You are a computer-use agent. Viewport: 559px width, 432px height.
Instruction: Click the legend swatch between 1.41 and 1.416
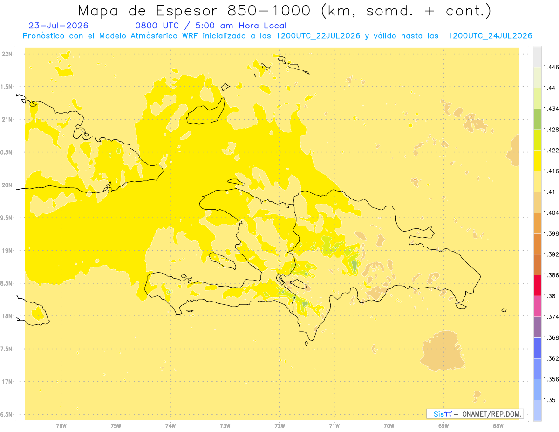tap(537, 182)
